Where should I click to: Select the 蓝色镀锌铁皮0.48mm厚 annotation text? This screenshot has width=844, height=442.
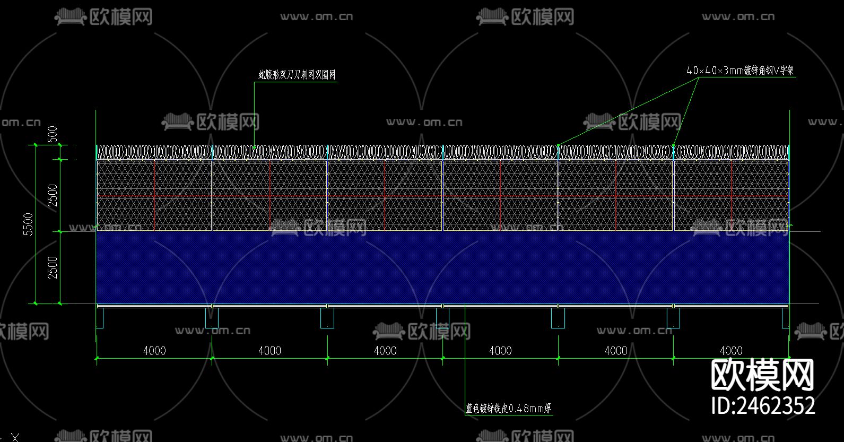(x=509, y=408)
